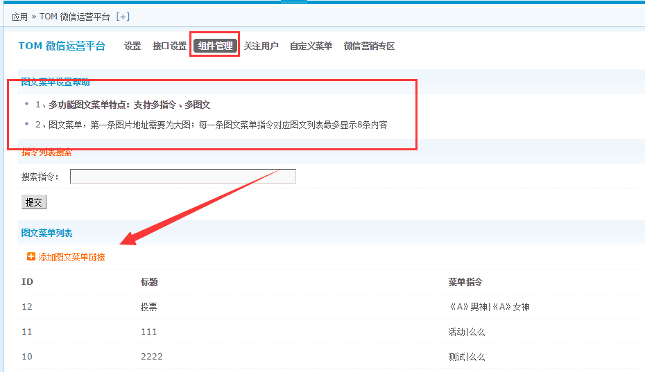
Task: Click the 菜单指令 column header
Action: (x=465, y=282)
